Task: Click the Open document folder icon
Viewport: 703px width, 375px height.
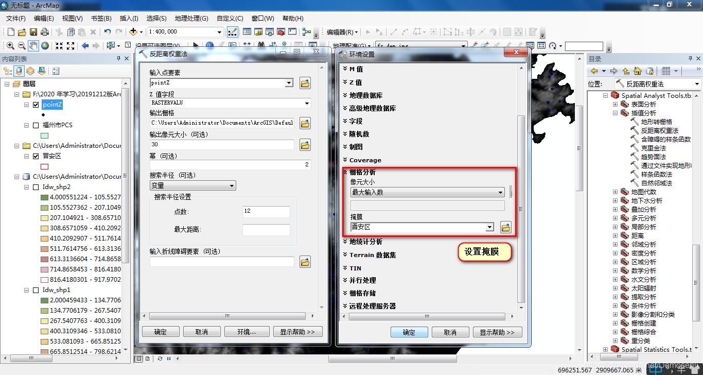Action: pos(22,32)
